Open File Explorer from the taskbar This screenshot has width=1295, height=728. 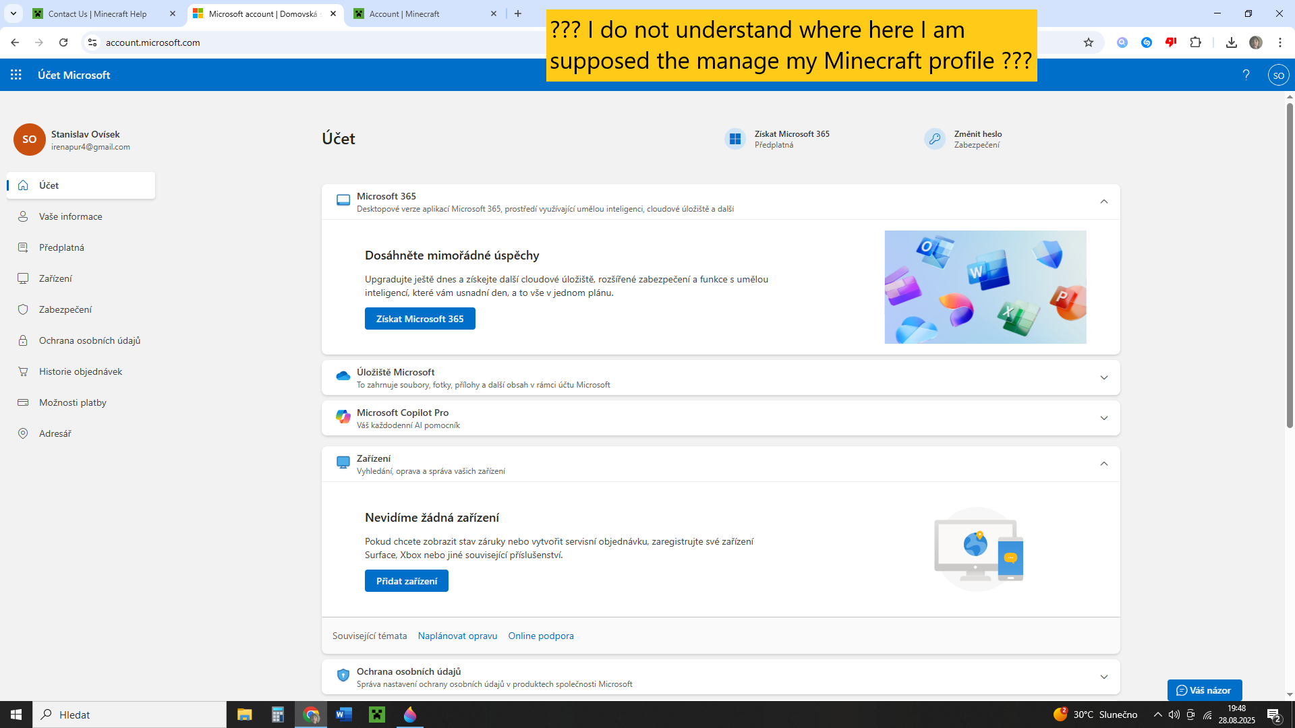[x=244, y=715]
